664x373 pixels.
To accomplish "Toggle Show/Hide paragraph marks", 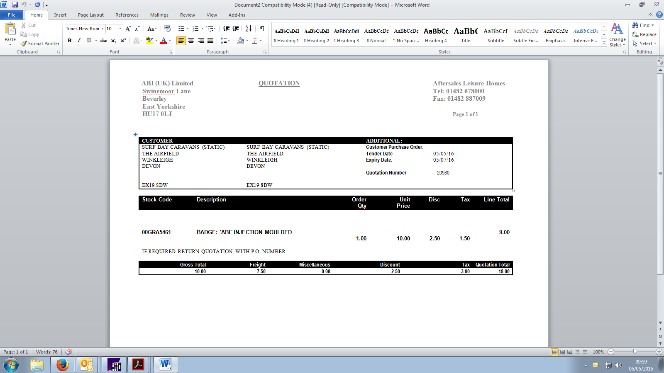I will 262,29.
